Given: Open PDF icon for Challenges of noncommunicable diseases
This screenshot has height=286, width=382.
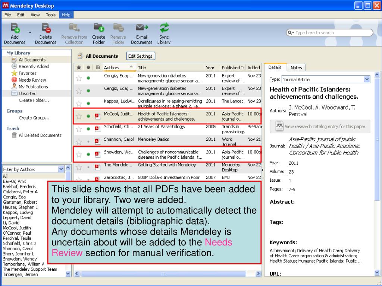Looking at the screenshot, I should pos(97,155).
